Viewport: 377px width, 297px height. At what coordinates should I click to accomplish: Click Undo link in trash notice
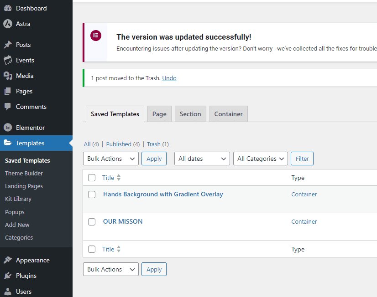169,78
